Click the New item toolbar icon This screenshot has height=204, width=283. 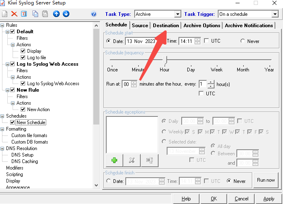5,14
